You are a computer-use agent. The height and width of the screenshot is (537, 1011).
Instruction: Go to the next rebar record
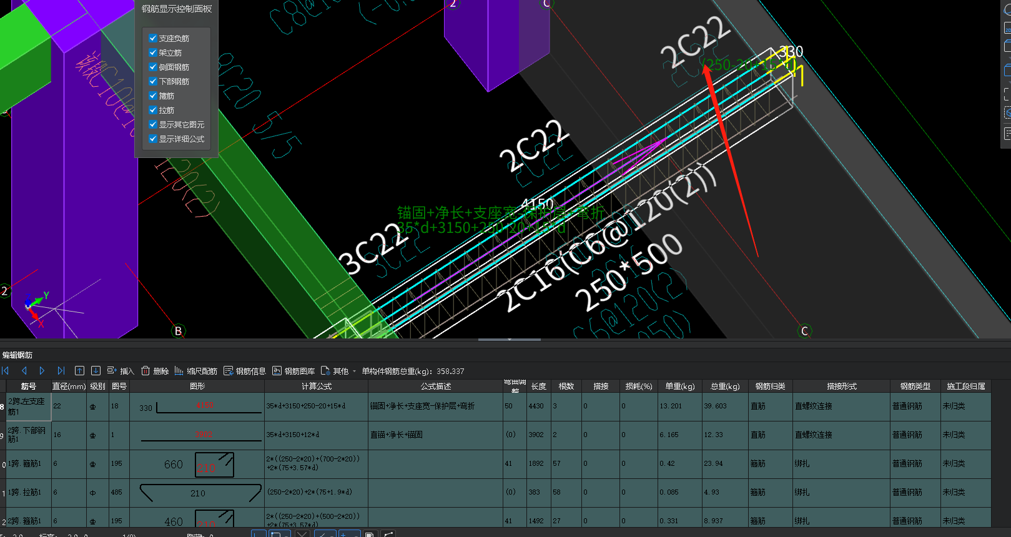pyautogui.click(x=42, y=371)
